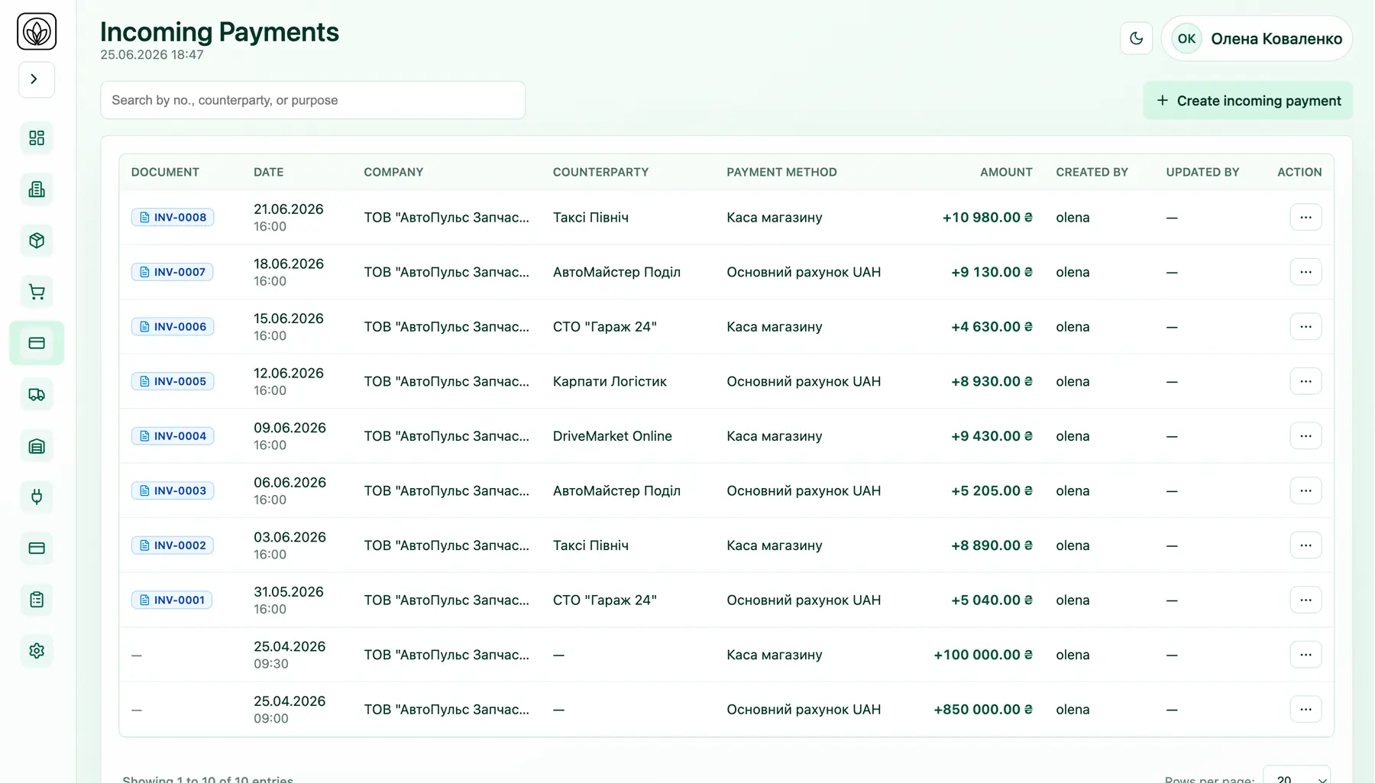Open the plug integrations icon in sidebar
The height and width of the screenshot is (783, 1375).
click(x=37, y=497)
